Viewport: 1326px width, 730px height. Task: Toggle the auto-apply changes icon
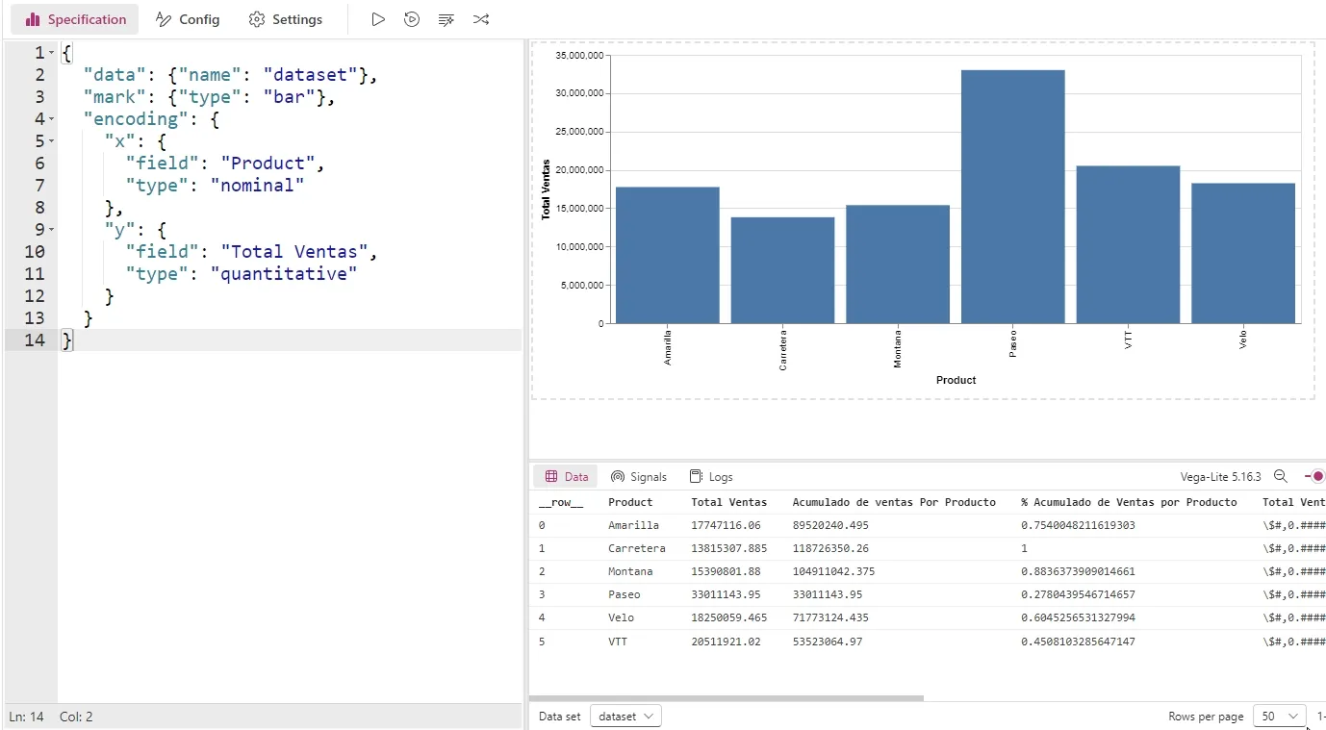coord(412,19)
